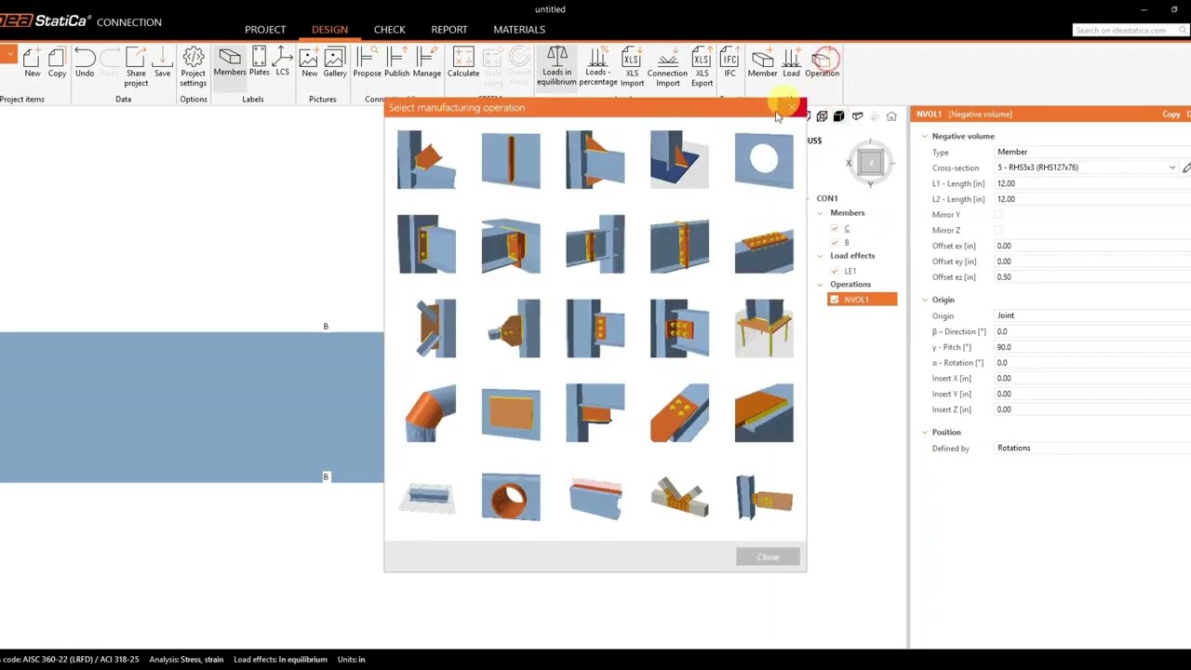The image size is (1191, 670).
Task: Close the manufacturing operation dialog
Action: click(768, 557)
